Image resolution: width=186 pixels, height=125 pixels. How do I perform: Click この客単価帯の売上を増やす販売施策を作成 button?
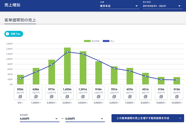pos(148,118)
